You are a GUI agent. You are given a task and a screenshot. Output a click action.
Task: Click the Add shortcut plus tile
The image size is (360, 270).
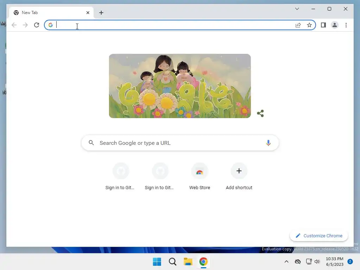(x=239, y=171)
